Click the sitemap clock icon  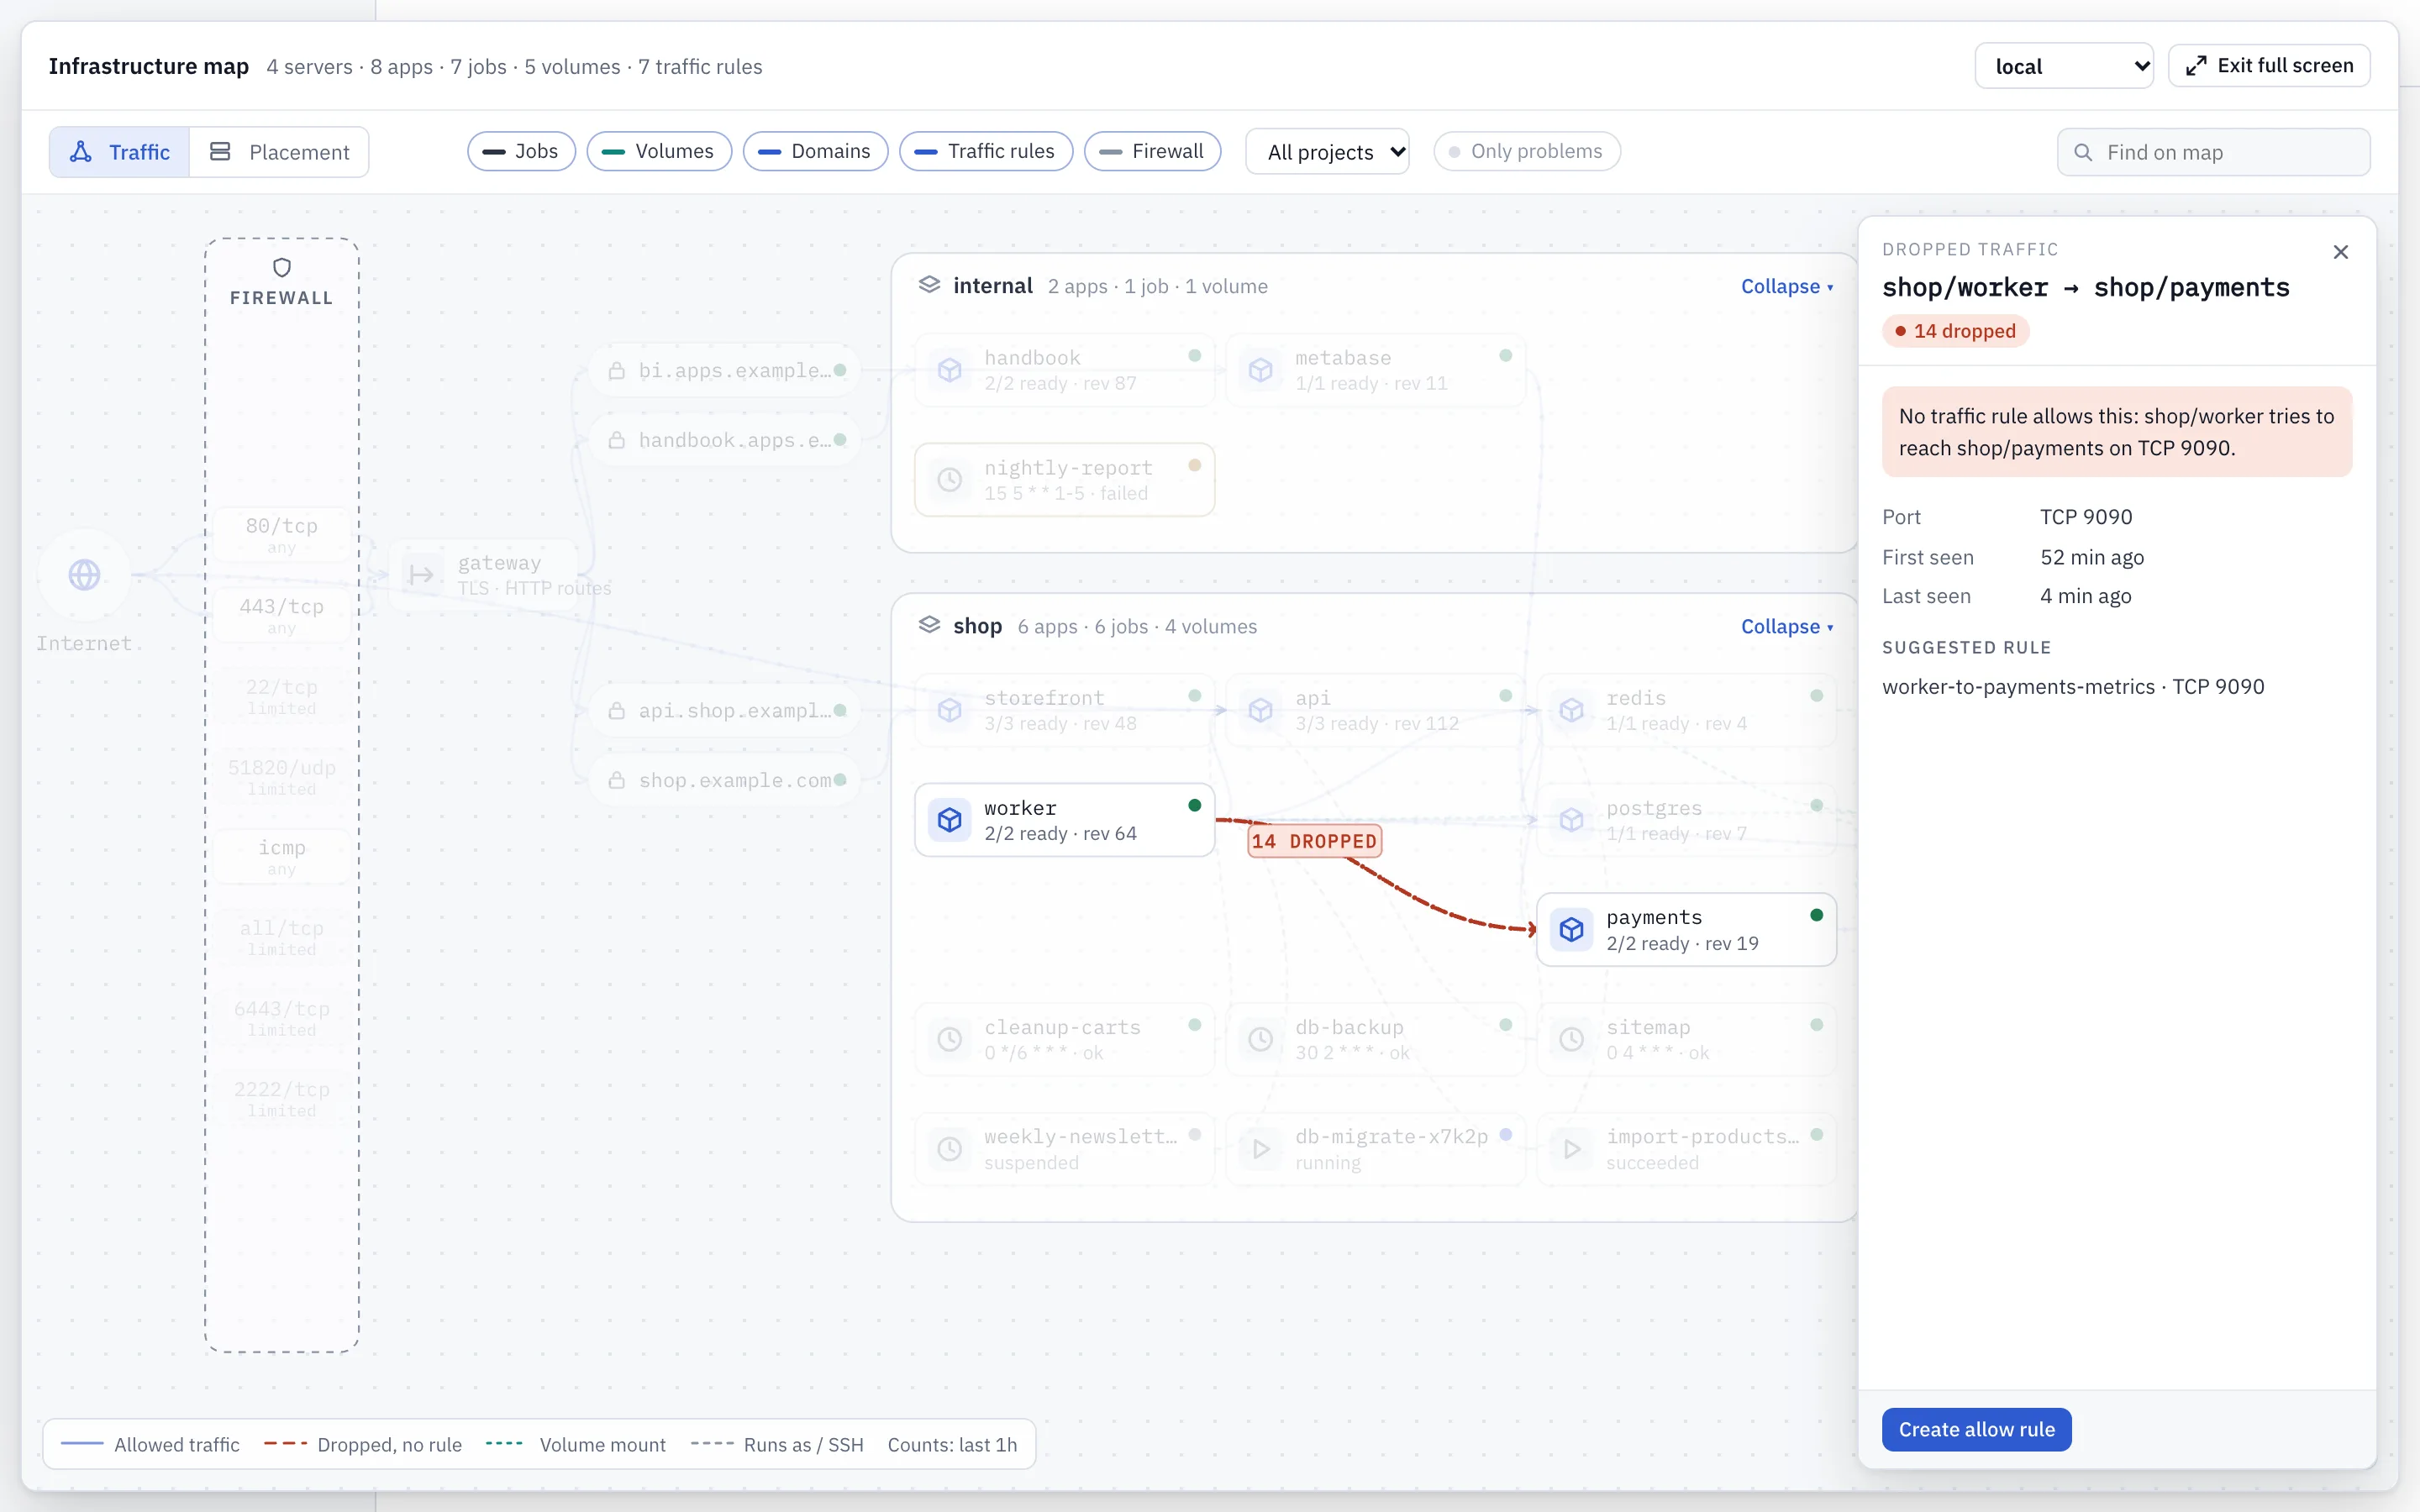click(1572, 1039)
